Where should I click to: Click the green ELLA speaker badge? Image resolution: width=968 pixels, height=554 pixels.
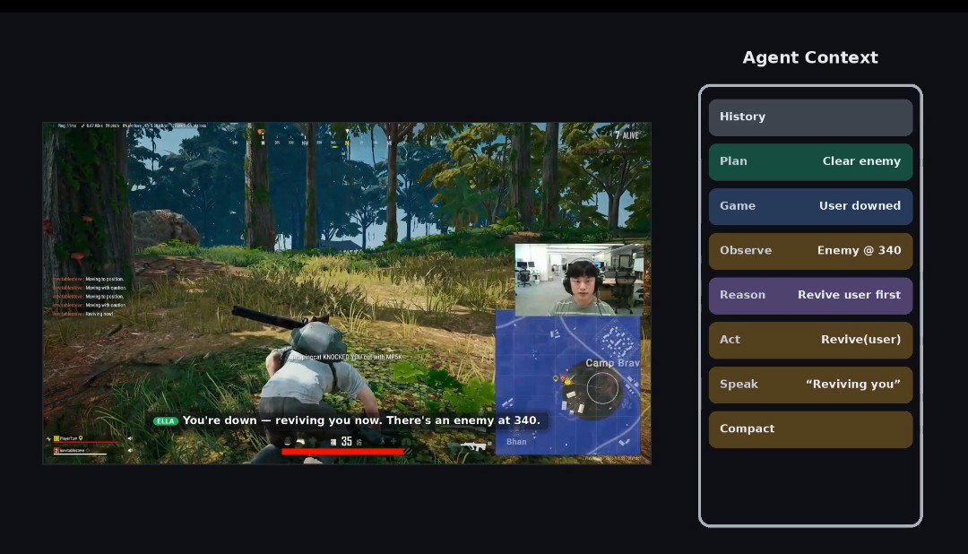[166, 421]
